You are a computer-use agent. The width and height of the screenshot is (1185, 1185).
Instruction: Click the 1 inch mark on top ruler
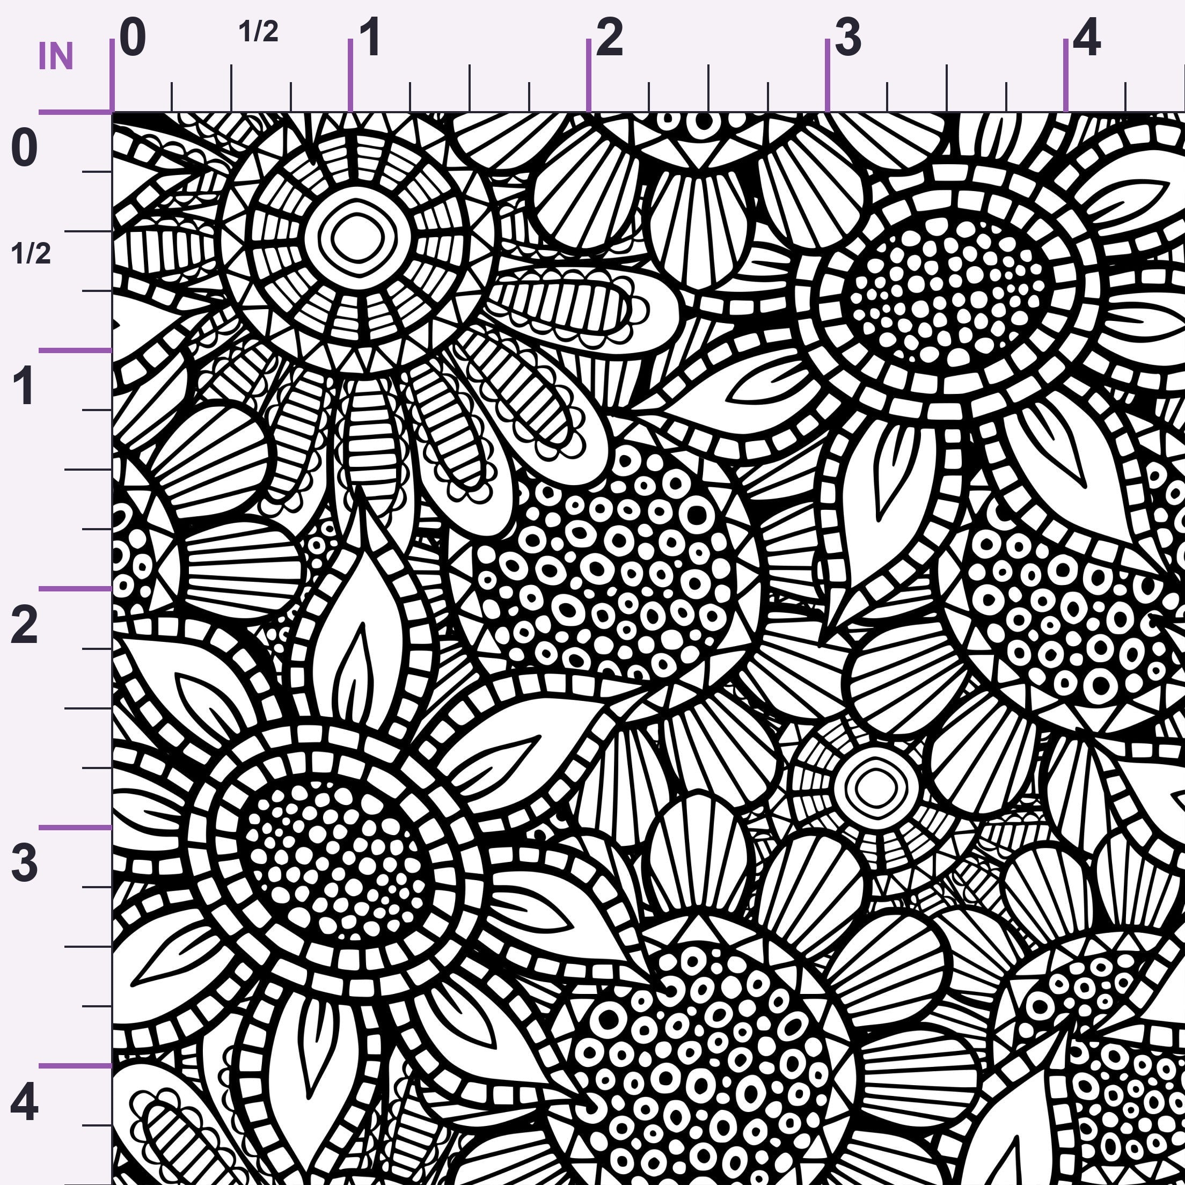click(x=370, y=38)
